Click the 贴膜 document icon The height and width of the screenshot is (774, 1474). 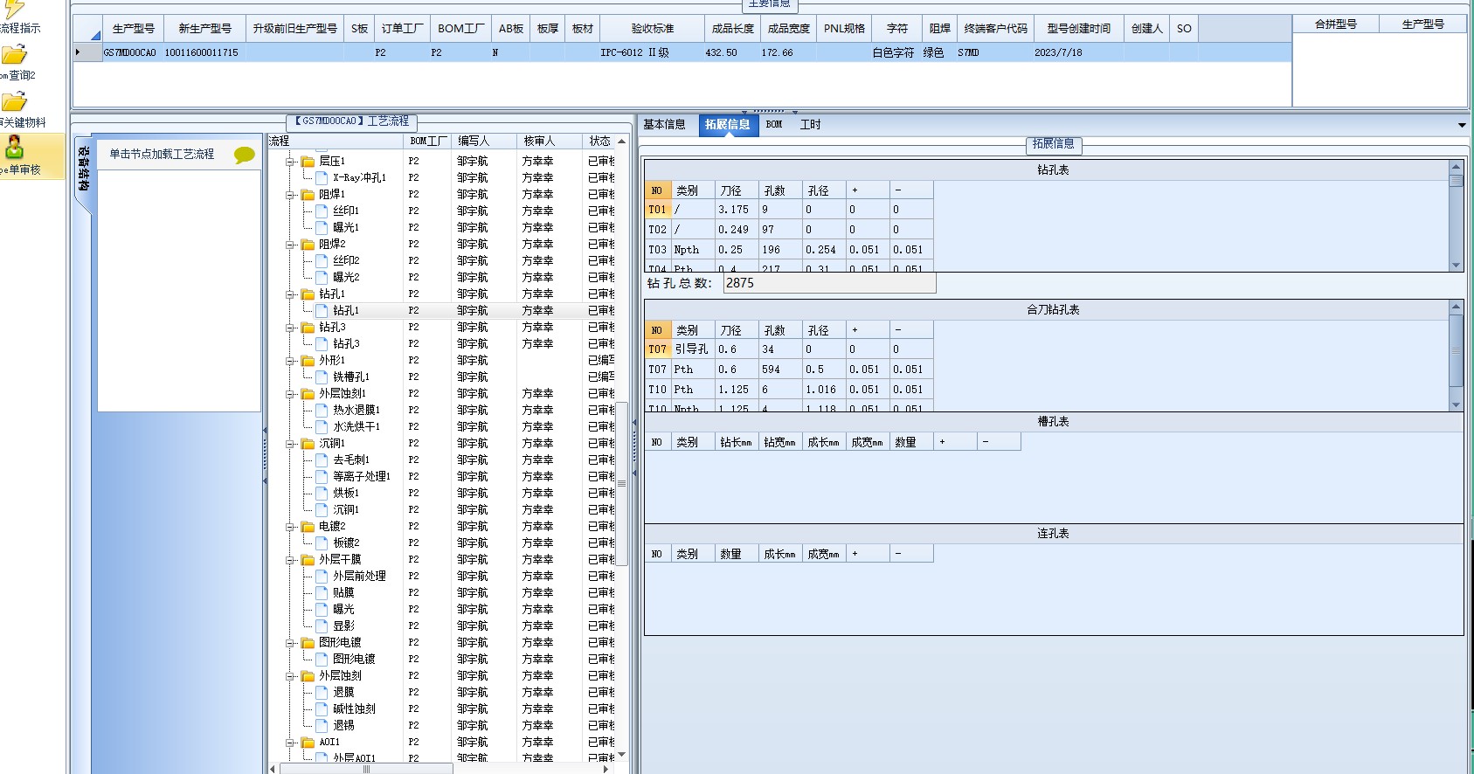coord(322,592)
